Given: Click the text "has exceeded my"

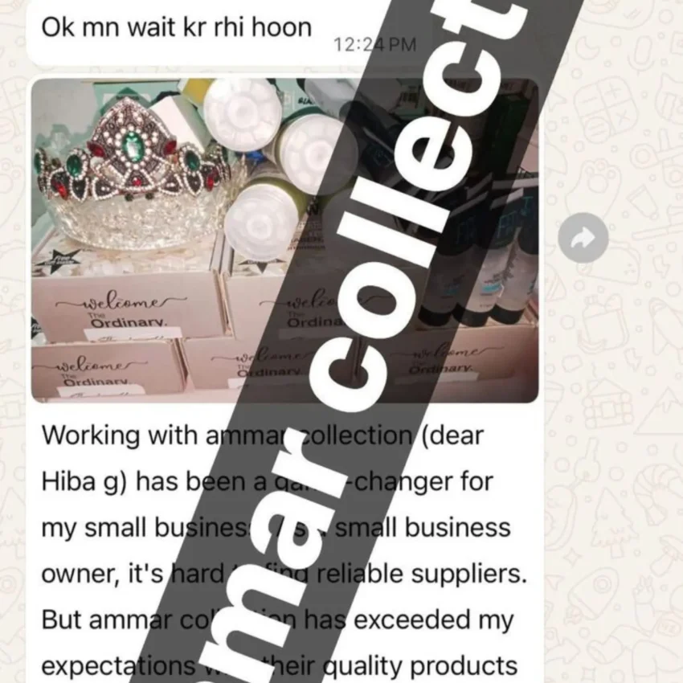Looking at the screenshot, I should pos(408,620).
